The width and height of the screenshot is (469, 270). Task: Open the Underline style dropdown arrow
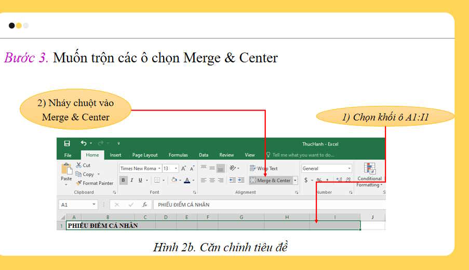click(147, 180)
